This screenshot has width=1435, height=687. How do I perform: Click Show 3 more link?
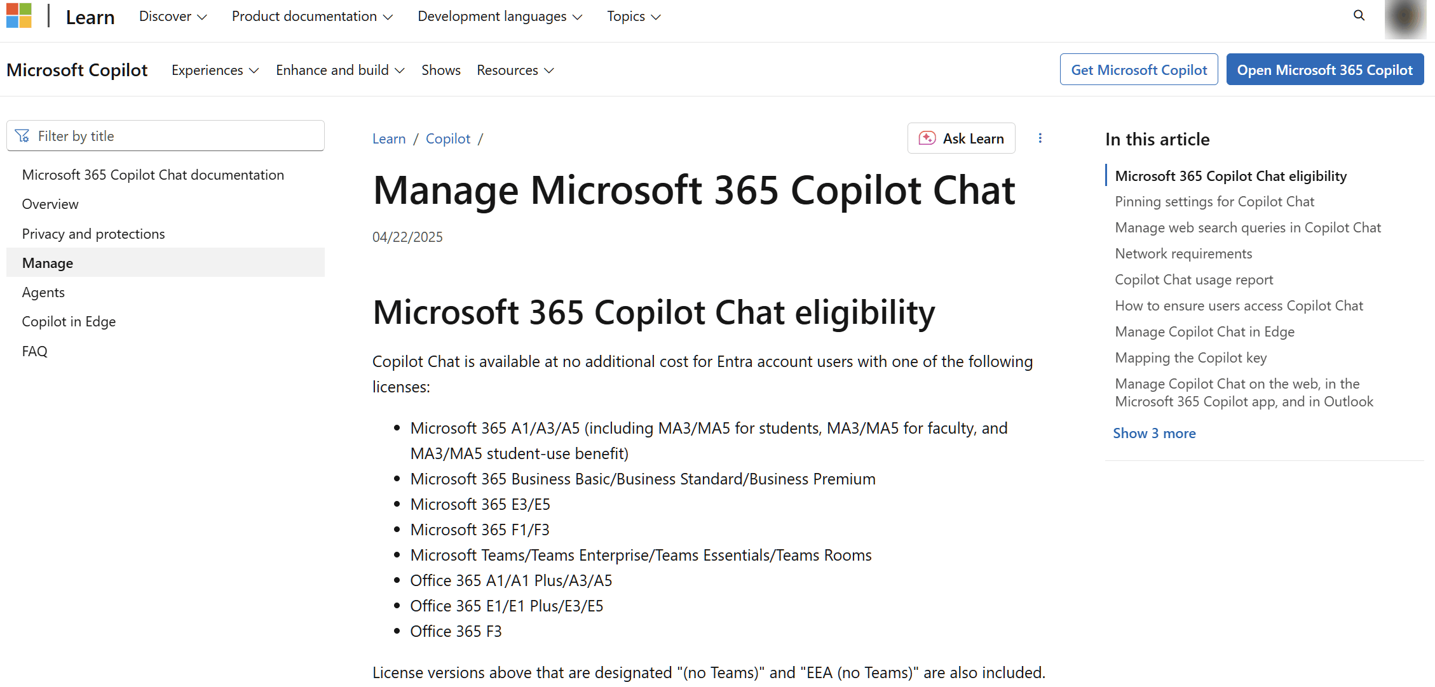tap(1154, 433)
